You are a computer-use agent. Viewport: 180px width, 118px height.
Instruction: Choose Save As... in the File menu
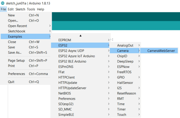tap(25, 52)
